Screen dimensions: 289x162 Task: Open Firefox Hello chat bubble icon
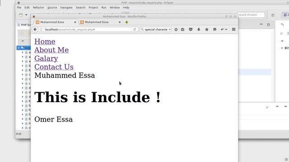[215, 29]
